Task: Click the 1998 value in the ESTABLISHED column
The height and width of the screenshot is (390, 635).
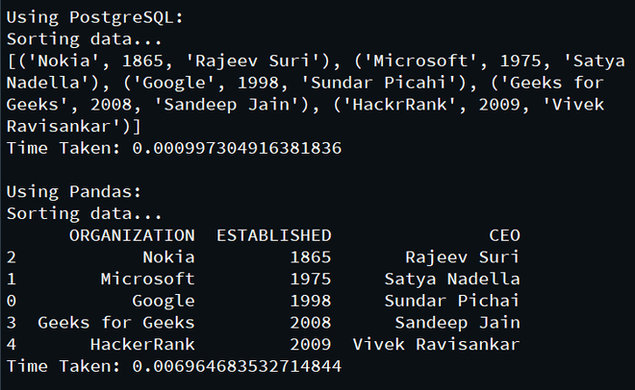Action: point(311,301)
